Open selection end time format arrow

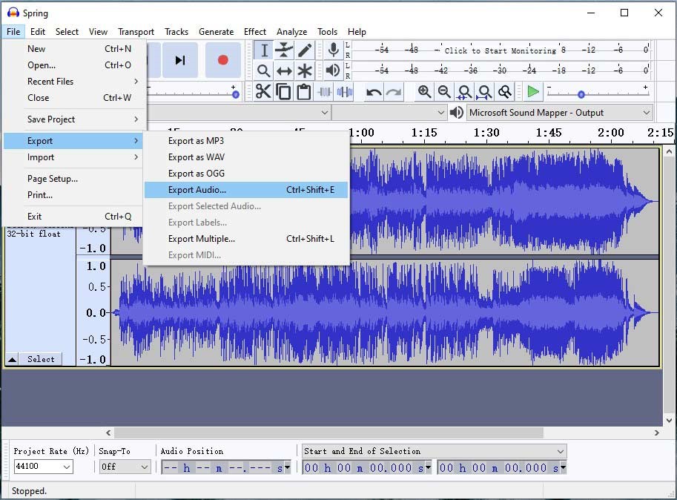(x=563, y=467)
